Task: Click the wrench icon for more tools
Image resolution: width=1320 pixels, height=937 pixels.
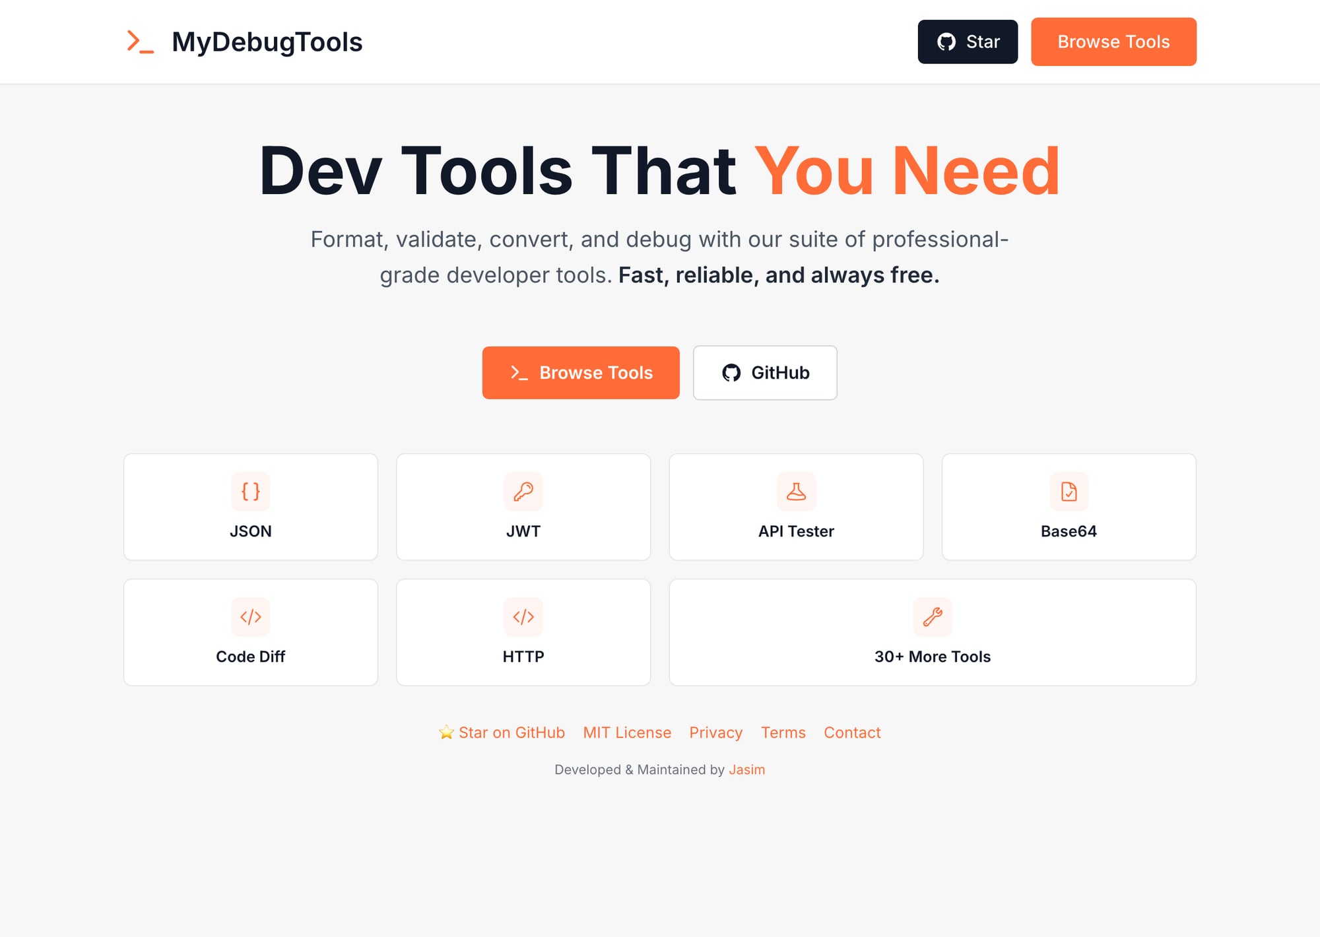Action: click(933, 617)
